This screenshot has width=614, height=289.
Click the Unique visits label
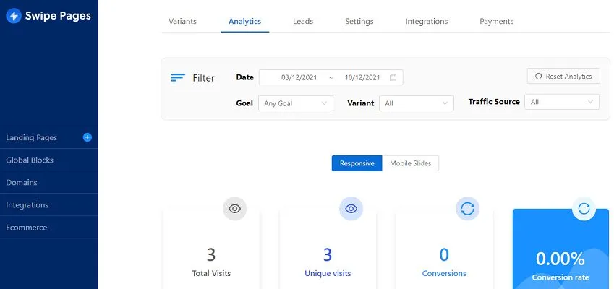click(328, 273)
